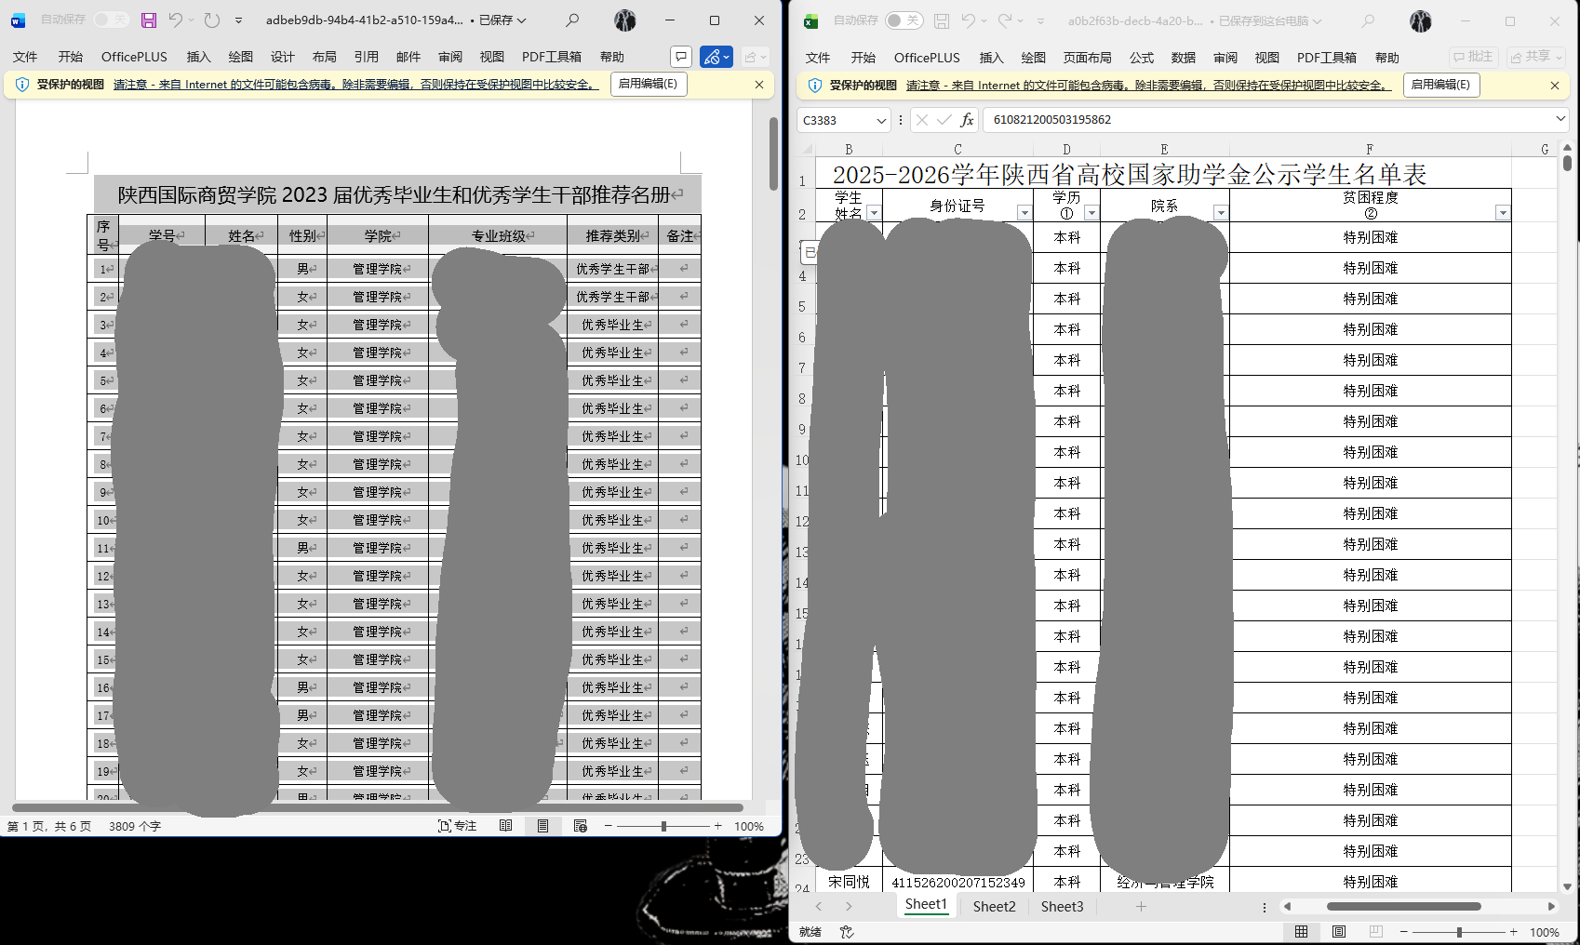Toggle Word AutoSave switch
The width and height of the screenshot is (1580, 945).
pyautogui.click(x=111, y=20)
